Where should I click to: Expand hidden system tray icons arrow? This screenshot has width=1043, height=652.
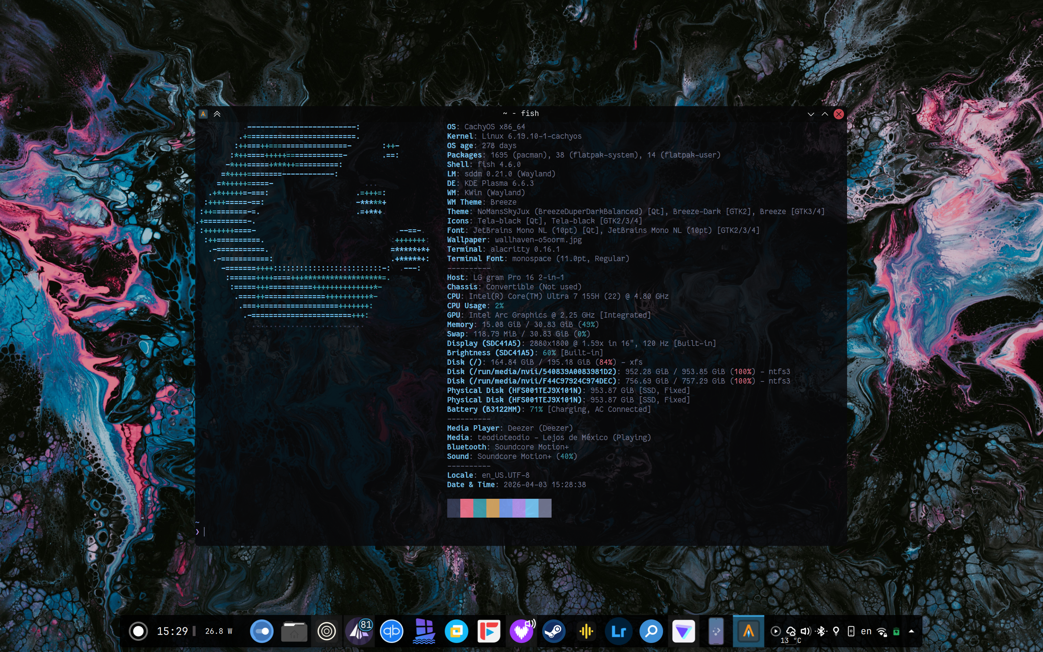(x=911, y=631)
